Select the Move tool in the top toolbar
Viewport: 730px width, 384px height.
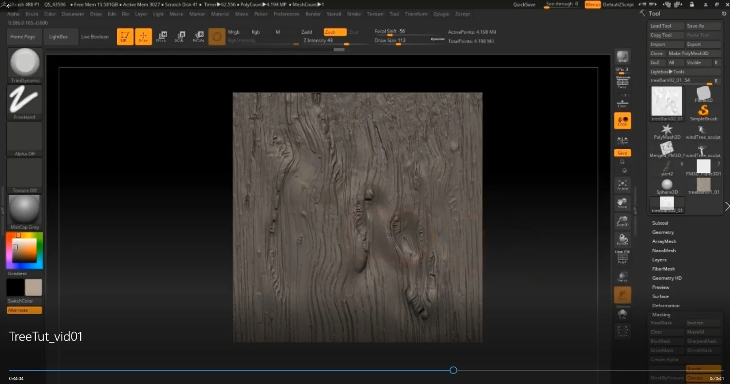162,36
